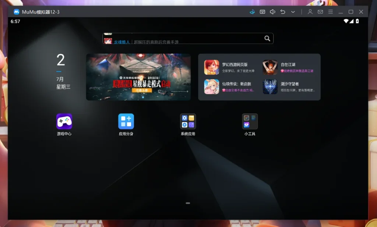Open the 游戏中心 game center app
Screen dimensions: 377x227
point(64,121)
